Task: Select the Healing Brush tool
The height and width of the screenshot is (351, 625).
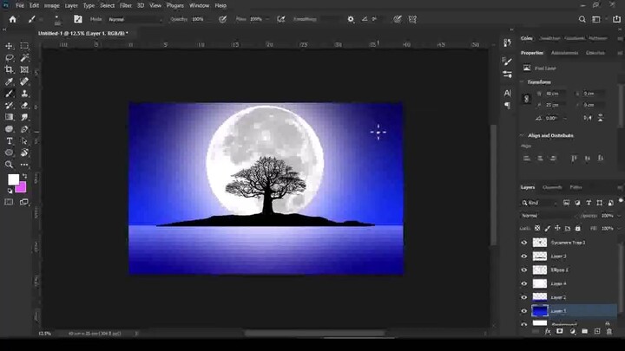Action: [x=24, y=81]
